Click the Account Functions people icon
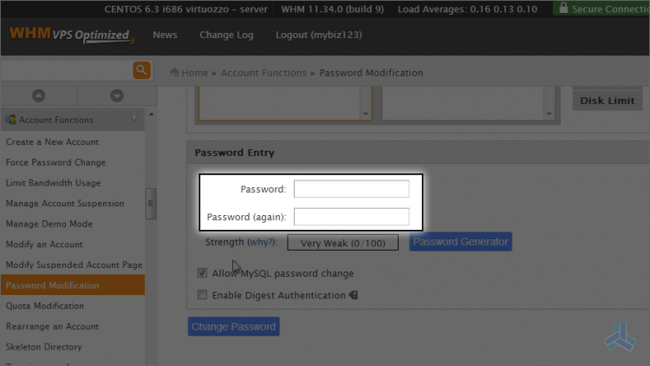Viewport: 650px width, 366px height. (10, 120)
